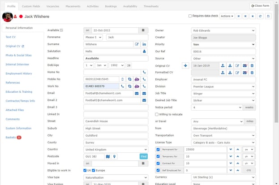
Task: Uncheck Europe under Eligible to work in
Action: tap(94, 170)
